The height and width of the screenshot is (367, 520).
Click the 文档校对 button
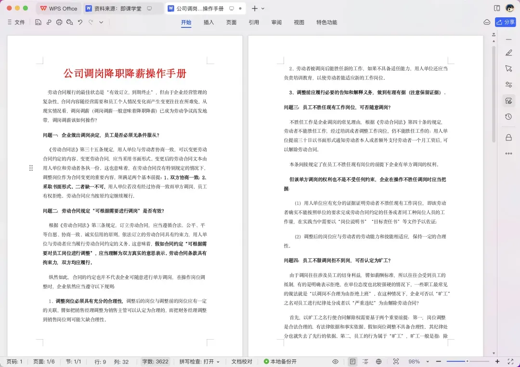point(242,361)
